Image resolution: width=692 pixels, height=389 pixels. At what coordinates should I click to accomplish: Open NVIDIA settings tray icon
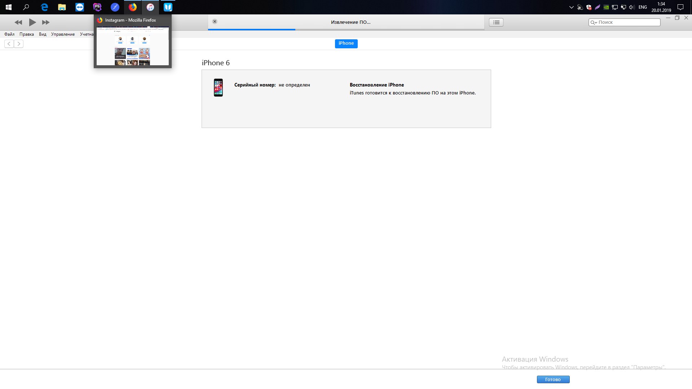tap(606, 7)
